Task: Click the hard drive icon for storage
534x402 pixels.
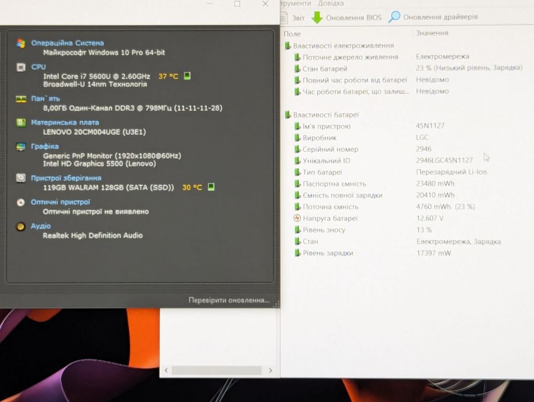Action: click(x=21, y=178)
